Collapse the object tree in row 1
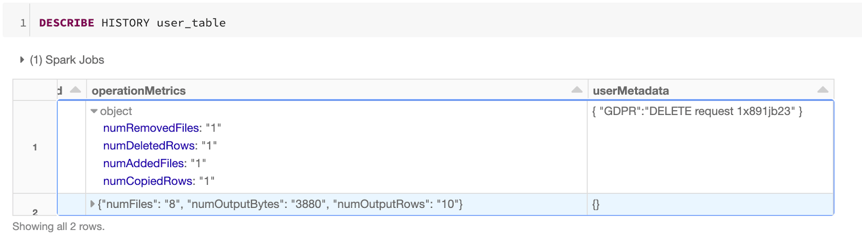Viewport: 862px width, 238px height. point(94,111)
